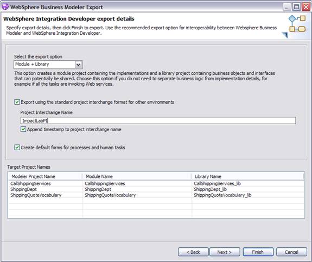
Task: Click the Library Name column header
Action: point(247,176)
